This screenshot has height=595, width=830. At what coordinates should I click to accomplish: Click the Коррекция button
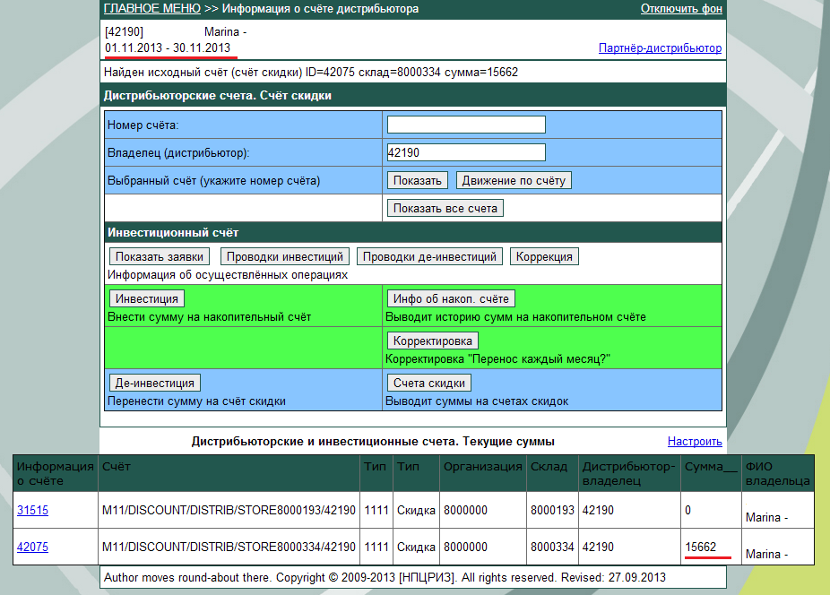[544, 257]
